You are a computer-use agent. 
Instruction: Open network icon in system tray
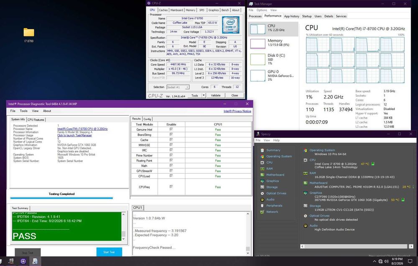click(380, 261)
